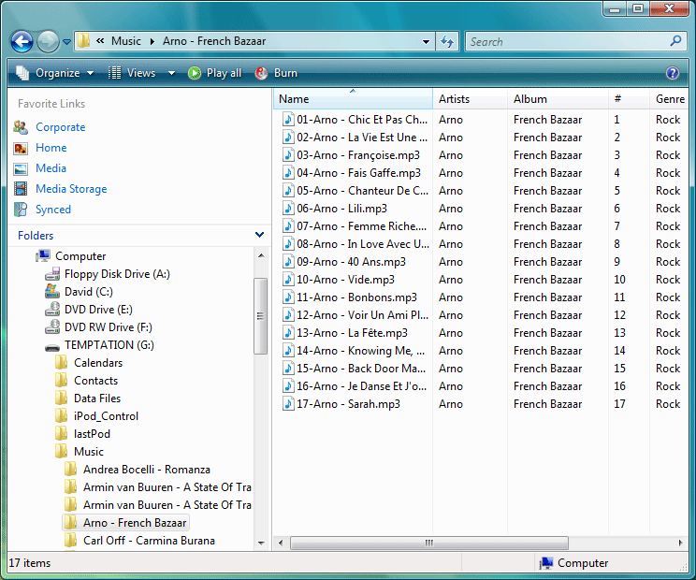The height and width of the screenshot is (580, 696).
Task: Click Music in the address breadcrumb
Action: tap(126, 41)
